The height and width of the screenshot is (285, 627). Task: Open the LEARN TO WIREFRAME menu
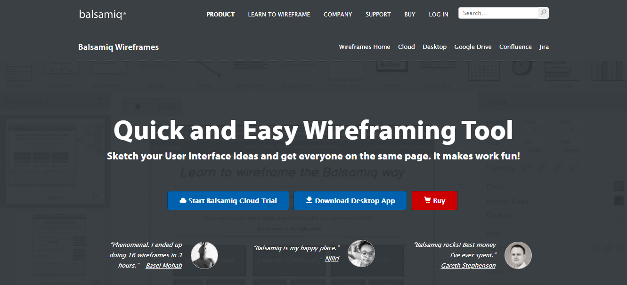(x=279, y=15)
